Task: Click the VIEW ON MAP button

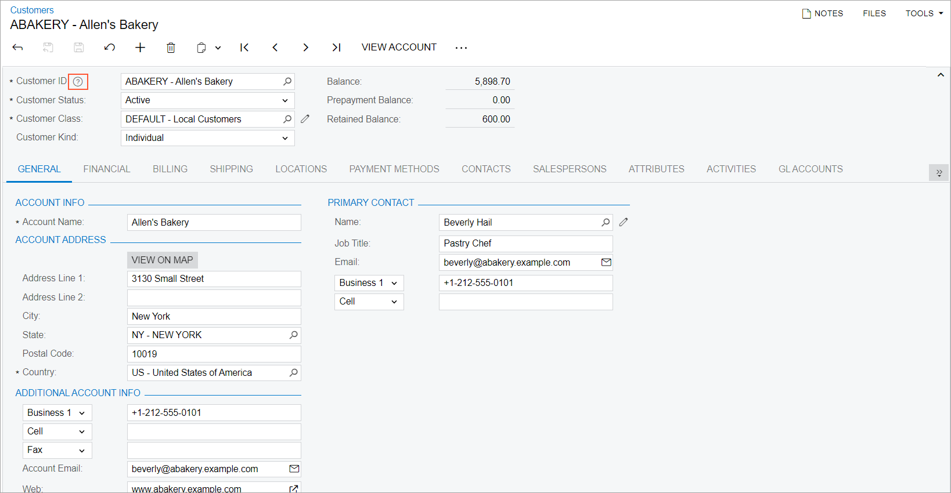Action: coord(162,260)
